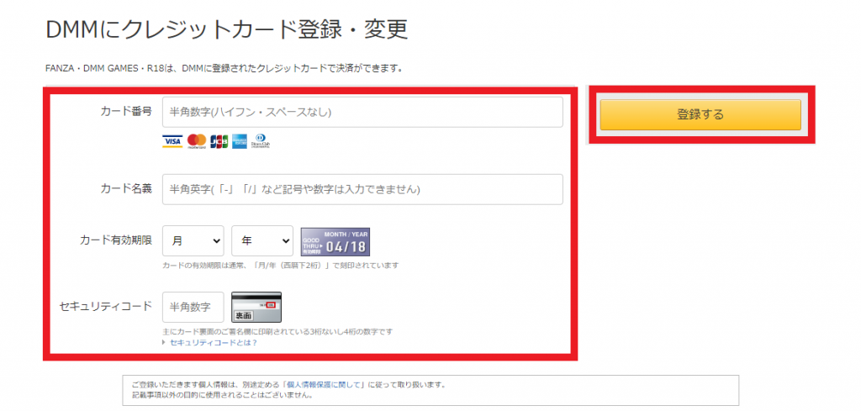The width and height of the screenshot is (861, 411).
Task: Click the American Express logo
Action: [x=240, y=141]
